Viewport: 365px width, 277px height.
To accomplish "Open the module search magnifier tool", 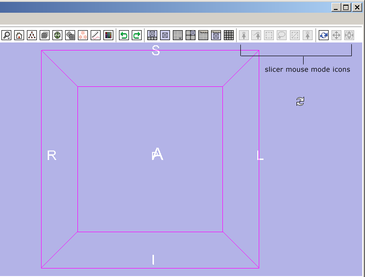I will 7,35.
